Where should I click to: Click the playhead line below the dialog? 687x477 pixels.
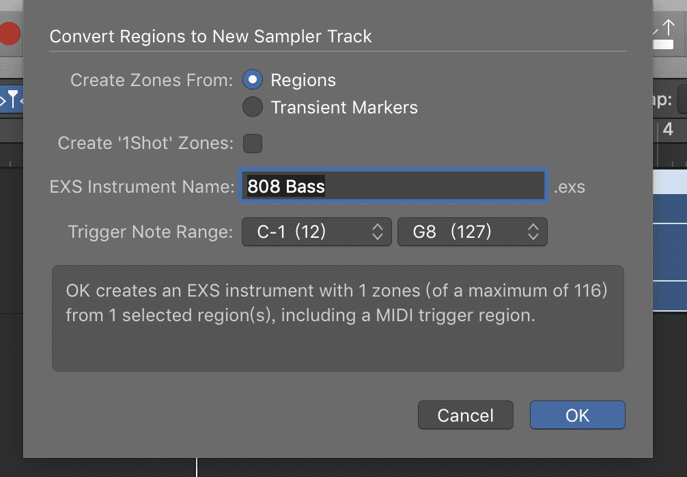(x=197, y=467)
